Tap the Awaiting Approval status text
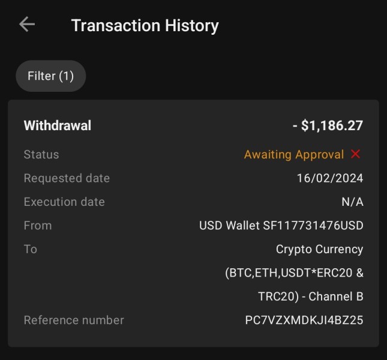387x360 pixels. point(294,155)
